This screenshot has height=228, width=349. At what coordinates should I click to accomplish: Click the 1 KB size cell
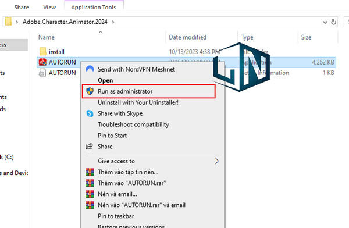coord(329,73)
